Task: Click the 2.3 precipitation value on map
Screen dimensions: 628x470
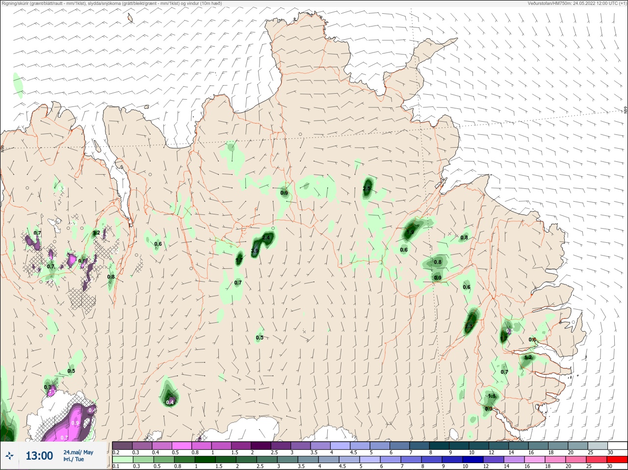Action: [x=469, y=326]
